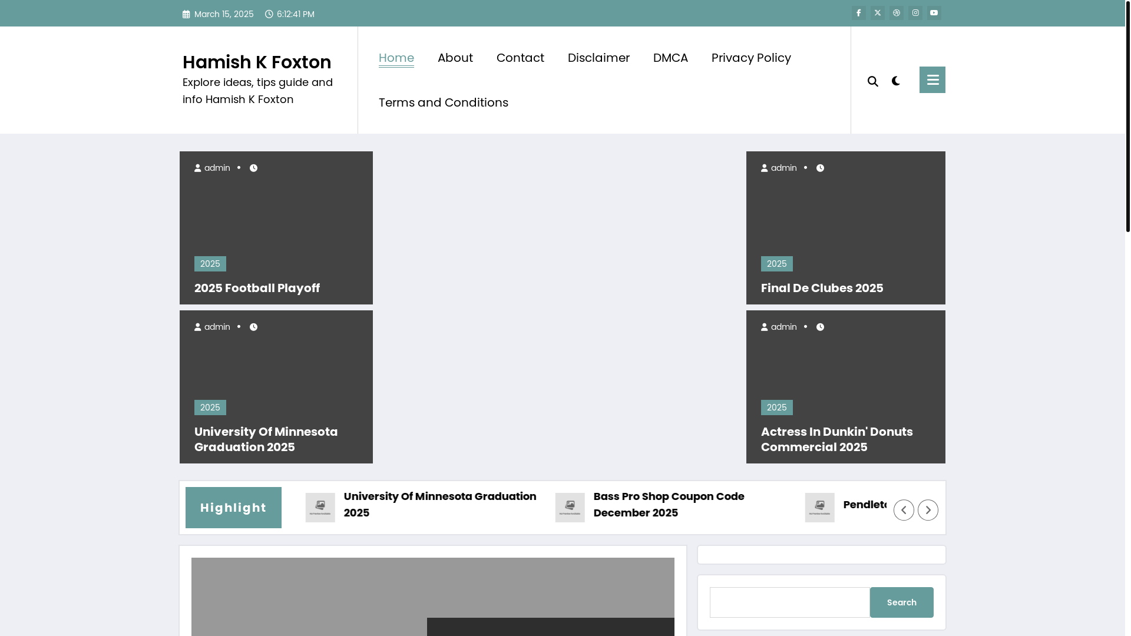The width and height of the screenshot is (1131, 636).
Task: Click admin author on Final De Clubes card
Action: 779,168
